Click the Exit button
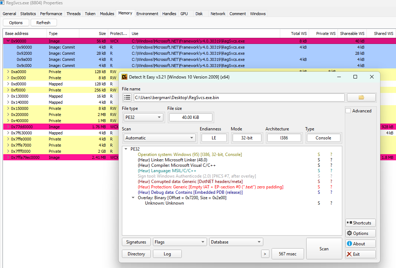Viewport: 396px width, 268px height. 360,254
